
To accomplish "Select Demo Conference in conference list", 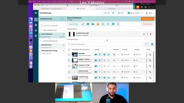I will tap(52, 35).
